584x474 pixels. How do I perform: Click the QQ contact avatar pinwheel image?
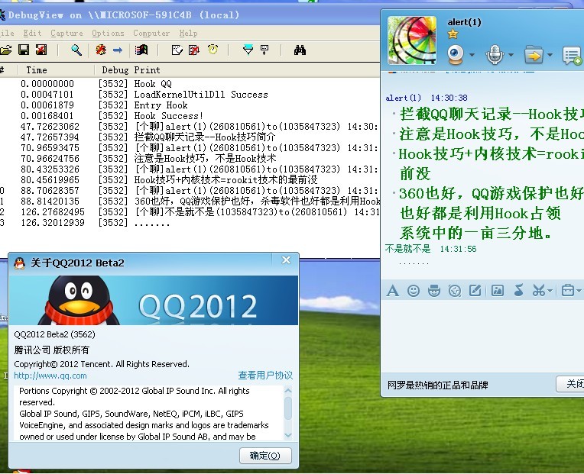[x=412, y=40]
